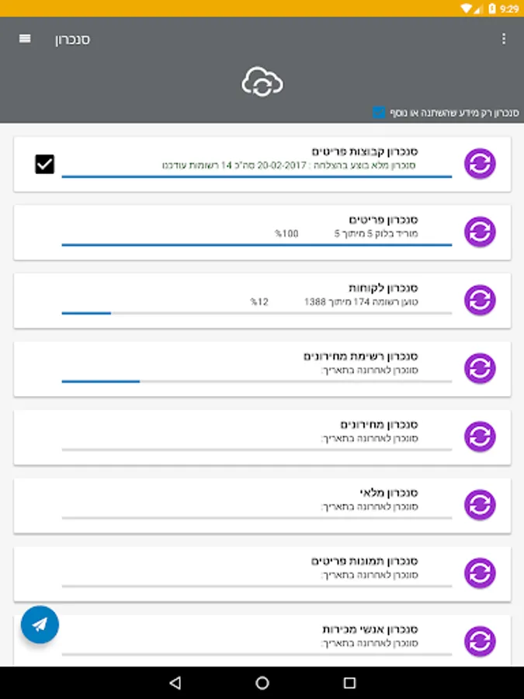Image resolution: width=524 pixels, height=699 pixels.
Task: Tap sync icon for סנכרון תמונות פריטים
Action: [480, 573]
